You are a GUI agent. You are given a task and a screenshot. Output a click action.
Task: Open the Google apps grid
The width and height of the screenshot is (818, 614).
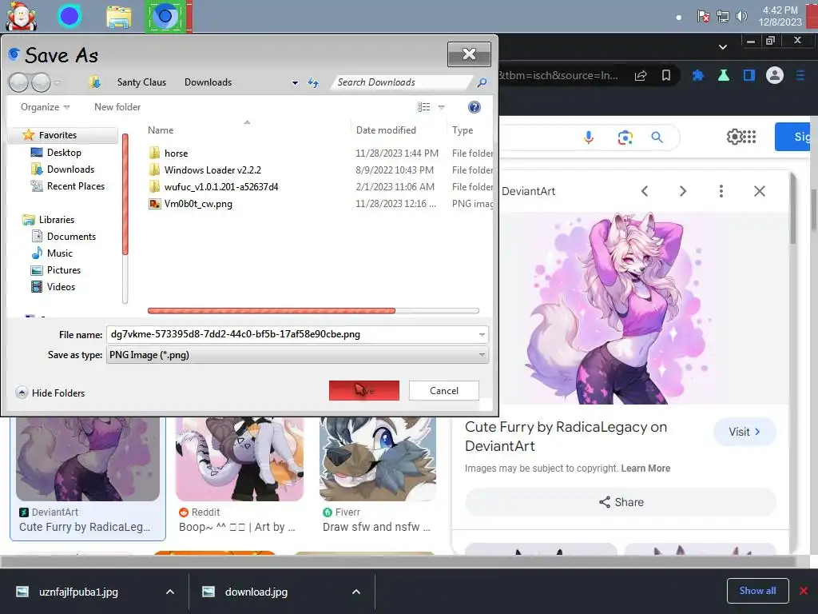tap(749, 137)
